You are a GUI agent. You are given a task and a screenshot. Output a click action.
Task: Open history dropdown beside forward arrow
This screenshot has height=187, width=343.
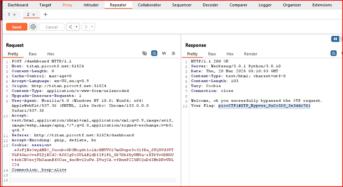[92, 27]
